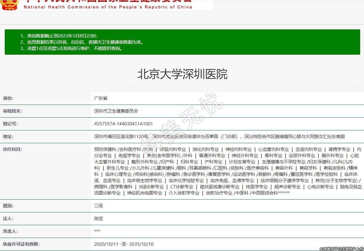Click the 省份 row label

8,98
